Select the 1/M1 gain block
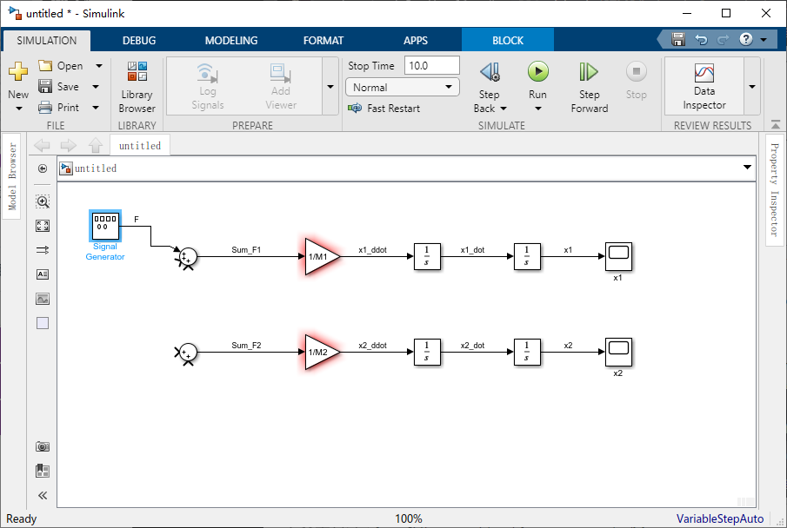Viewport: 787px width, 528px height. [x=321, y=256]
